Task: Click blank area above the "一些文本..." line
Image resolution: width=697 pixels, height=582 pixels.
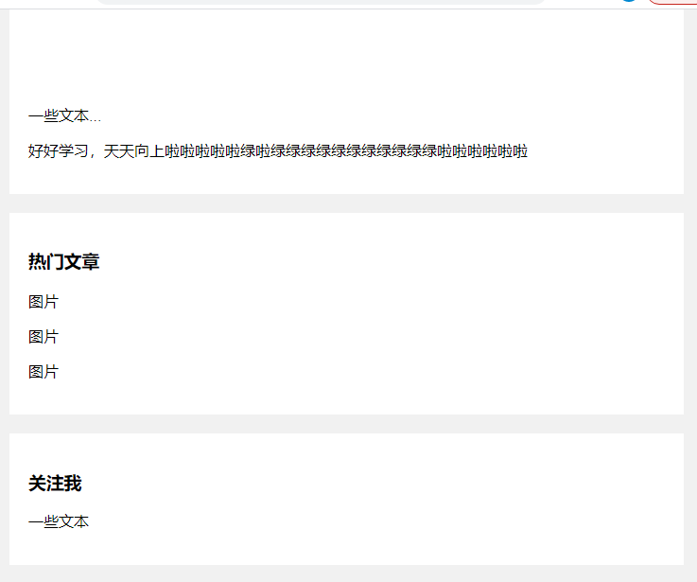Action: tap(347, 58)
